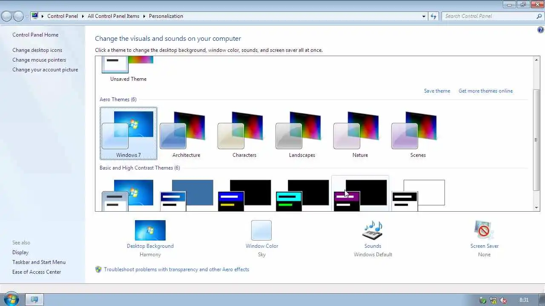Click the Personalization taskbar button
This screenshot has width=545, height=306.
click(x=34, y=300)
